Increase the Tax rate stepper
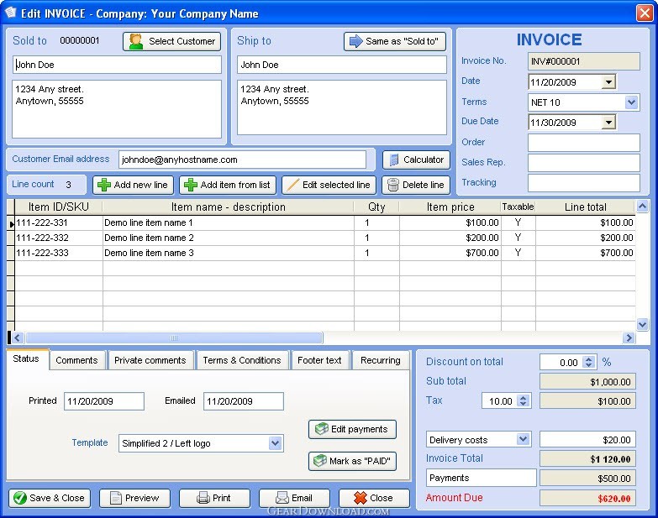Screen dimensions: 658x518 pyautogui.click(x=523, y=398)
